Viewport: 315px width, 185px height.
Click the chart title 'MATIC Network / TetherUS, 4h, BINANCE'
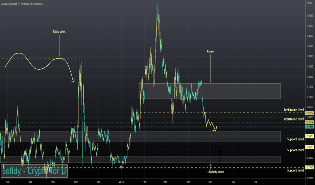22,4
